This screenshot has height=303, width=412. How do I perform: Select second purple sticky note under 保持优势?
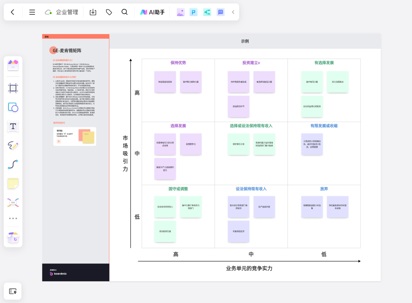pyautogui.click(x=191, y=82)
